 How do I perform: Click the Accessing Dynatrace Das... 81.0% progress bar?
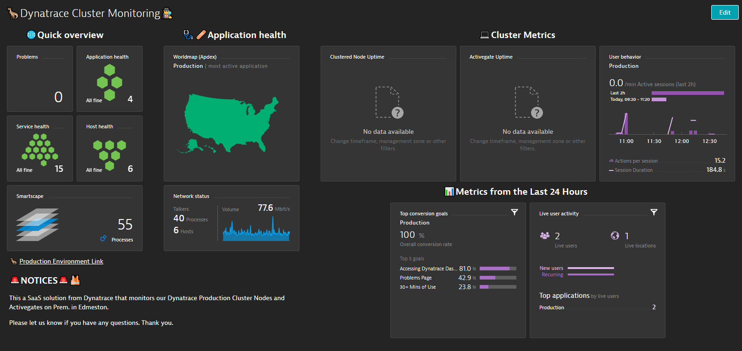(x=498, y=269)
